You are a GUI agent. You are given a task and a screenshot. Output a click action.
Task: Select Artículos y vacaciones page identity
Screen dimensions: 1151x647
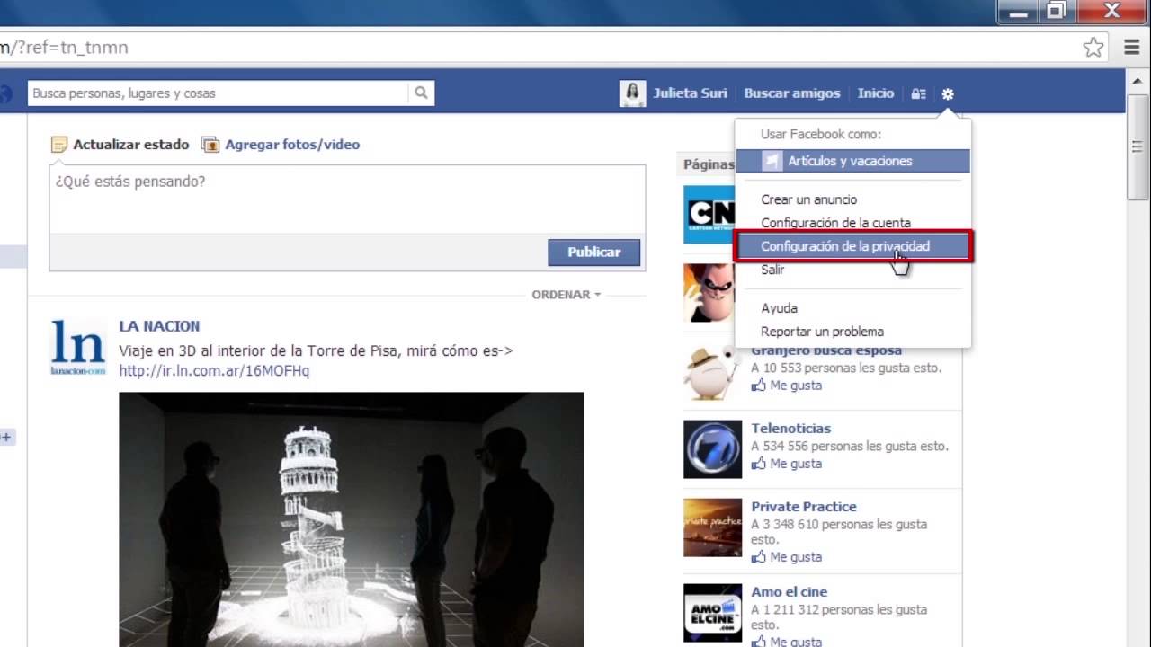852,161
